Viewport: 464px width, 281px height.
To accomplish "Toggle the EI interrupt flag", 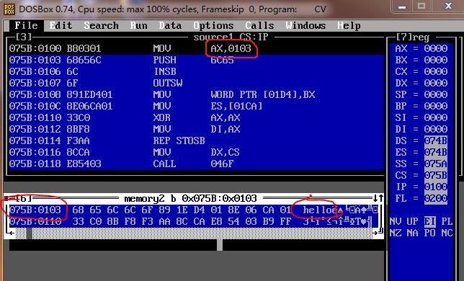I will tap(429, 221).
